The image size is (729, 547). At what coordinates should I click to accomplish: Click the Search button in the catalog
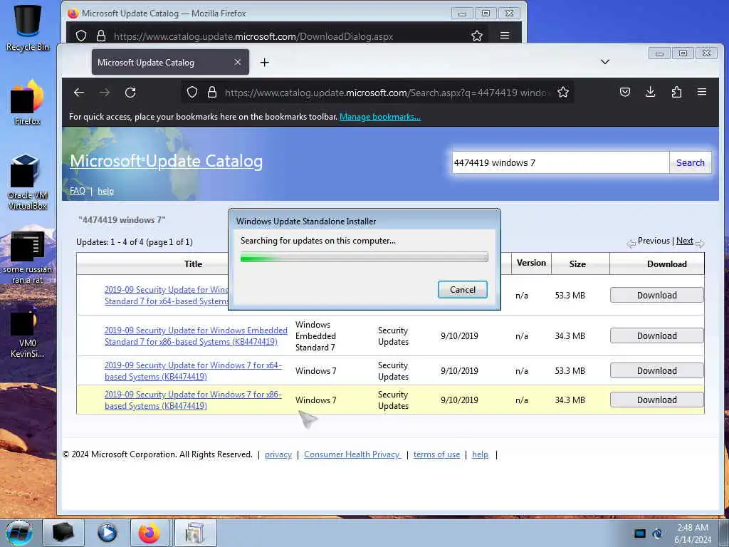point(690,163)
